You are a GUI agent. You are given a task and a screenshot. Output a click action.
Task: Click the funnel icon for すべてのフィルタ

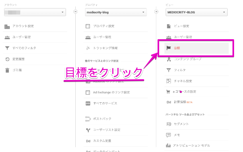click(7, 48)
